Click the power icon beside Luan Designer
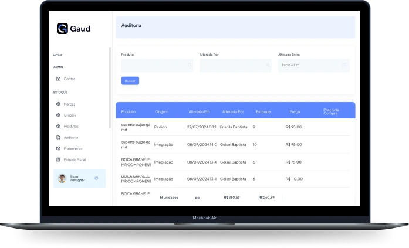The width and height of the screenshot is (409, 248). 96,178
